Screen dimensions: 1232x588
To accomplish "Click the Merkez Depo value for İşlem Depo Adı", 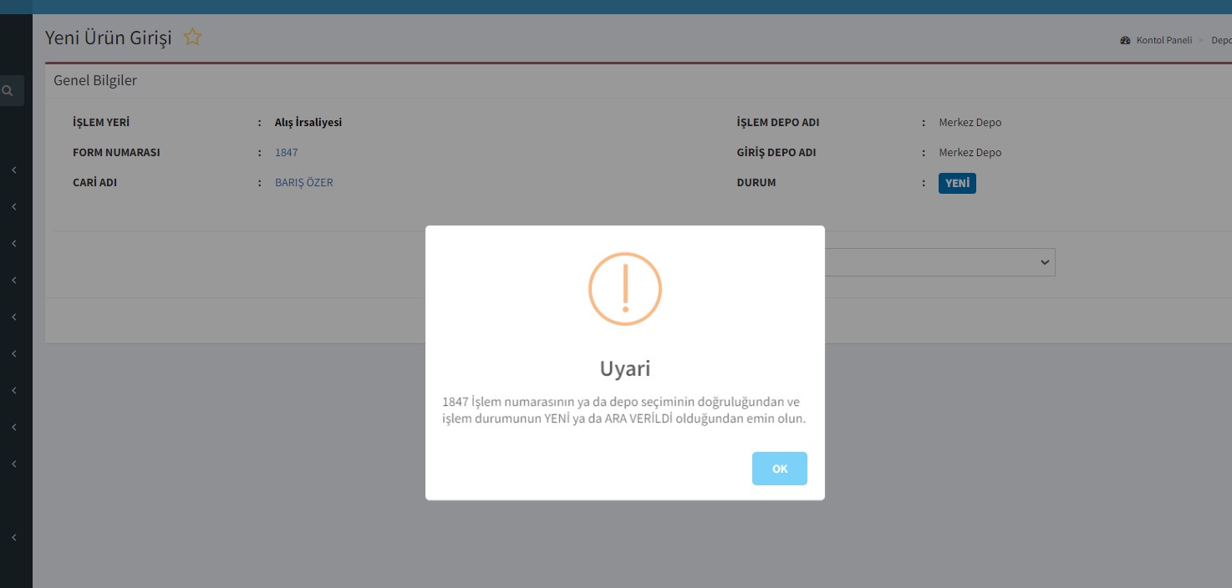I will [x=970, y=123].
